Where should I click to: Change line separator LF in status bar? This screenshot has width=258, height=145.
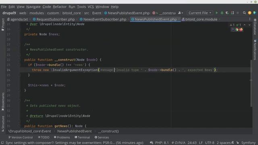(201, 143)
